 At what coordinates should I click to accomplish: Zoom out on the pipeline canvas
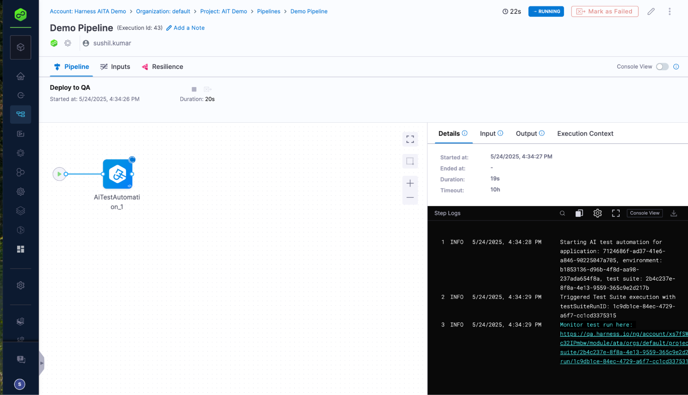pos(410,197)
